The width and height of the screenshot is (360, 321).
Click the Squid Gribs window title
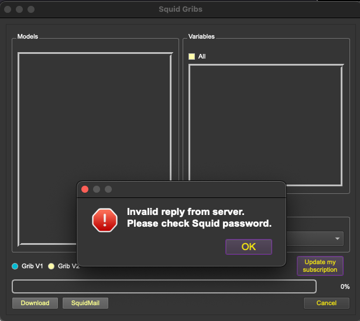point(180,9)
